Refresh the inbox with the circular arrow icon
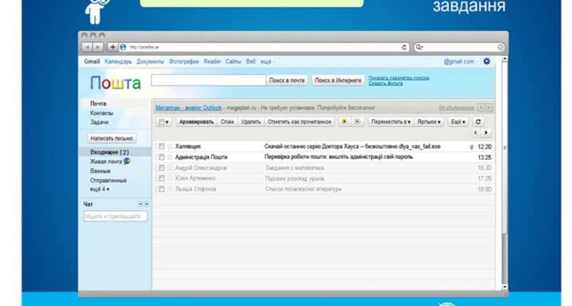Viewport: 572px width, 306px height. point(479,122)
